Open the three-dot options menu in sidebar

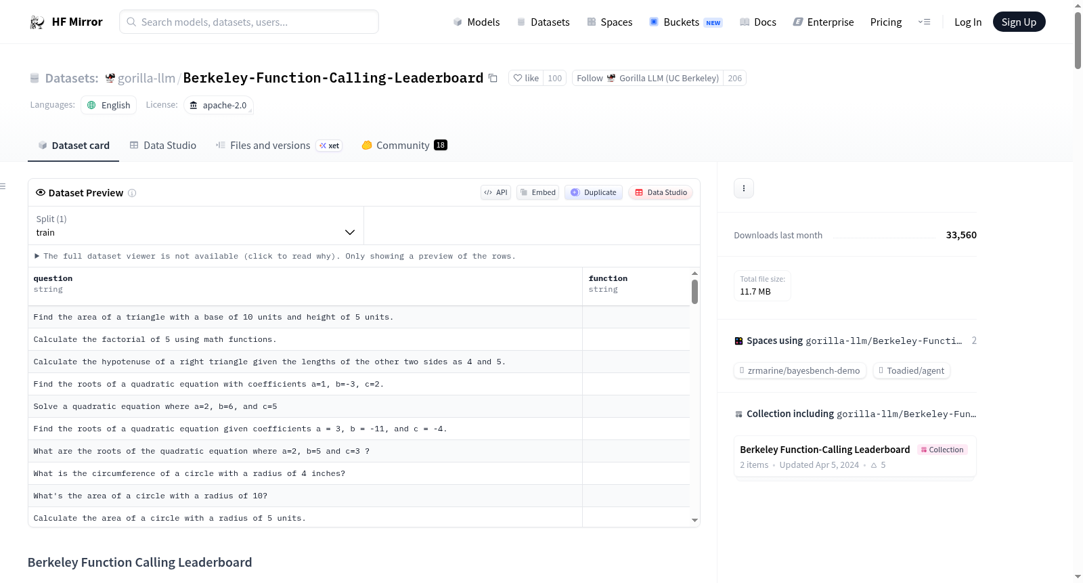744,188
